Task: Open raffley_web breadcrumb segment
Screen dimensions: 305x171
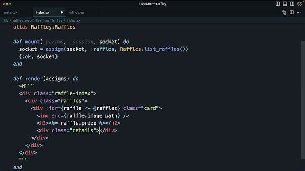Action: pyautogui.click(x=22, y=20)
